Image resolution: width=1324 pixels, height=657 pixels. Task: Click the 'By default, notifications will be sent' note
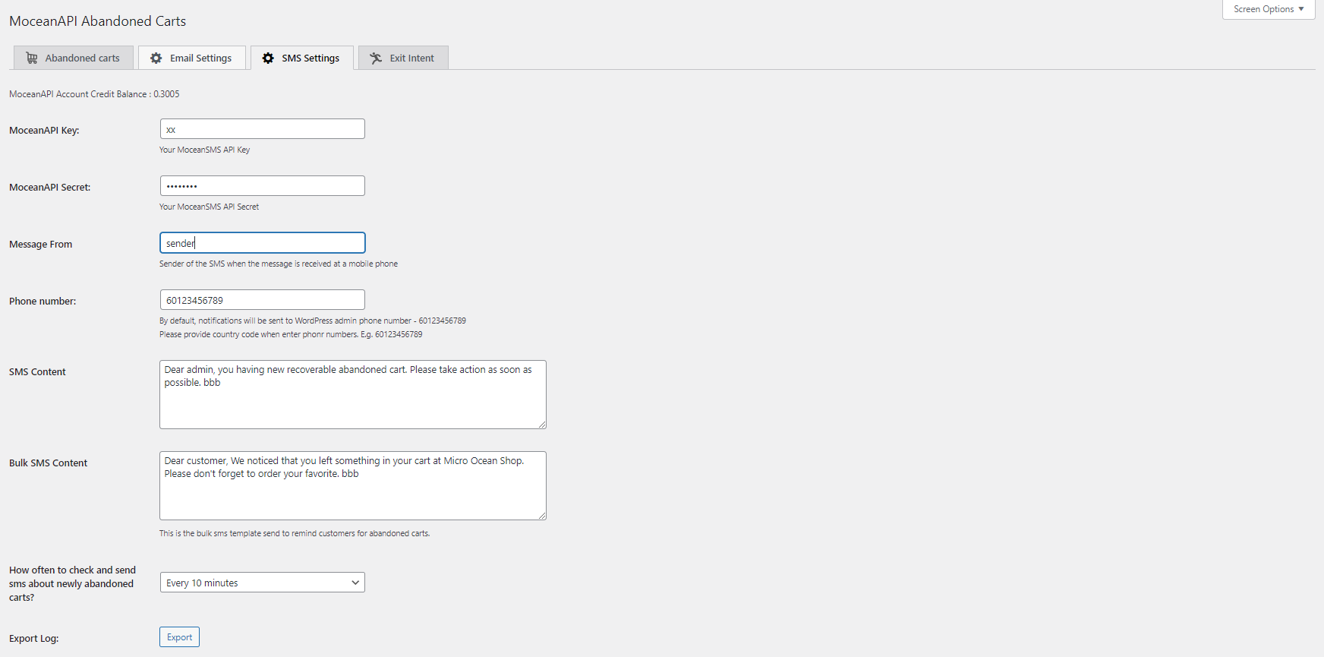coord(313,321)
